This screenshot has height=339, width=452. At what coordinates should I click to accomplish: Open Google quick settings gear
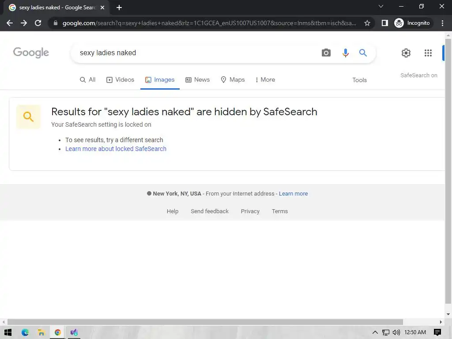[x=406, y=53]
